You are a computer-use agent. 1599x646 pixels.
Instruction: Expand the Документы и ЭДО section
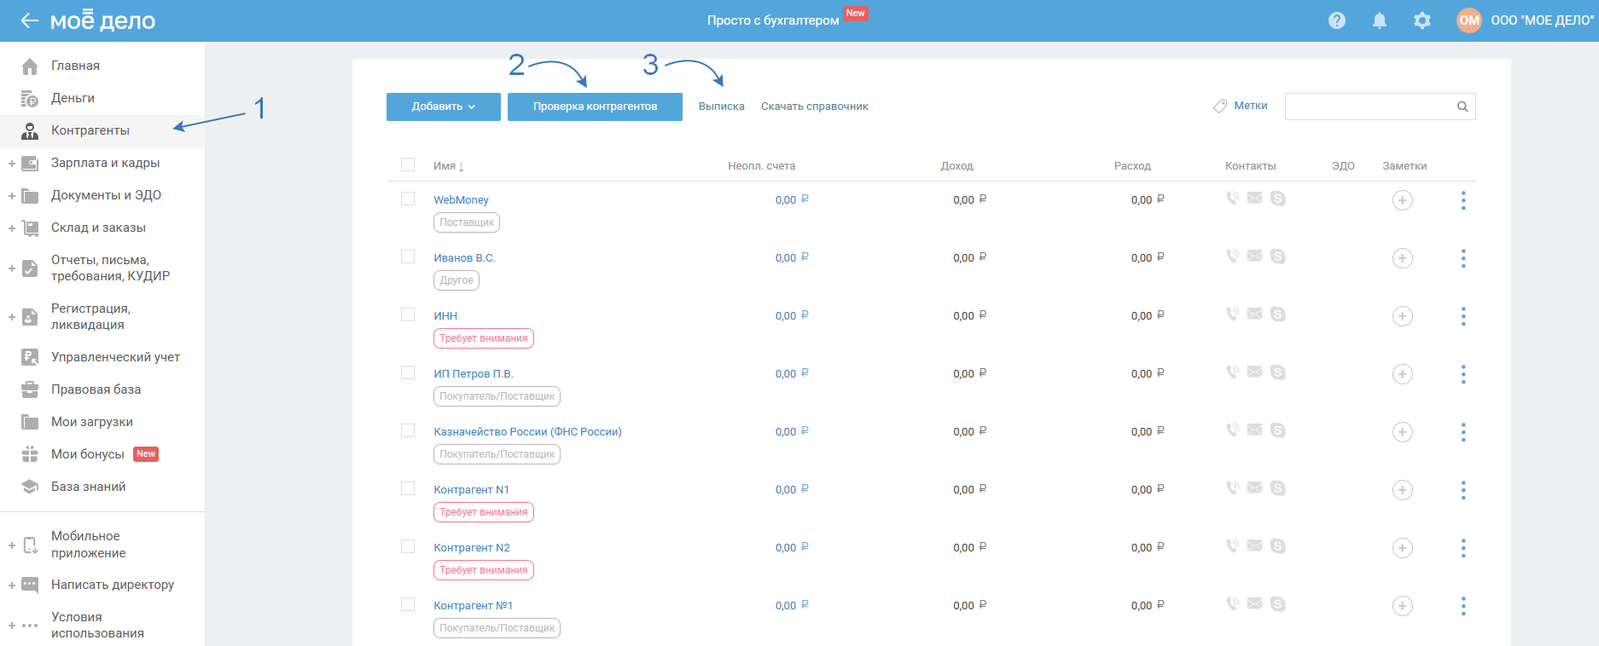[x=12, y=195]
